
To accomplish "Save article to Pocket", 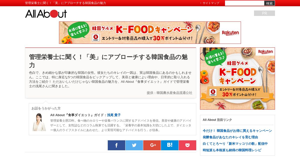I will [187, 145].
